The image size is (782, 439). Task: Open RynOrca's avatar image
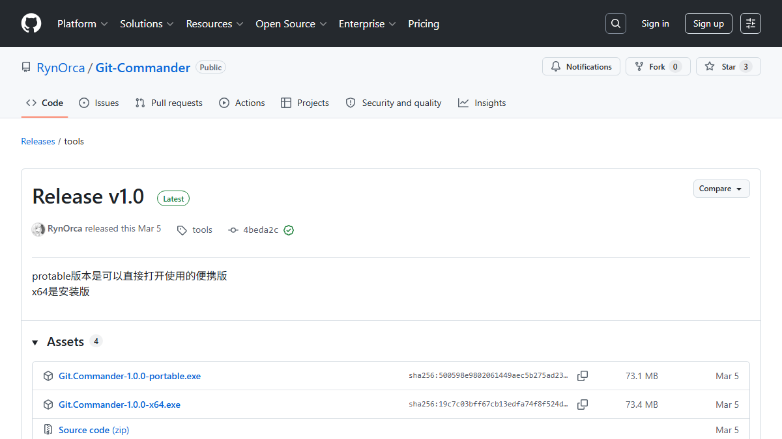coord(38,229)
